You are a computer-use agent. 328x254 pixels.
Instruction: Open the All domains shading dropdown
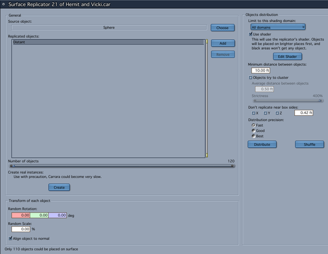278,27
